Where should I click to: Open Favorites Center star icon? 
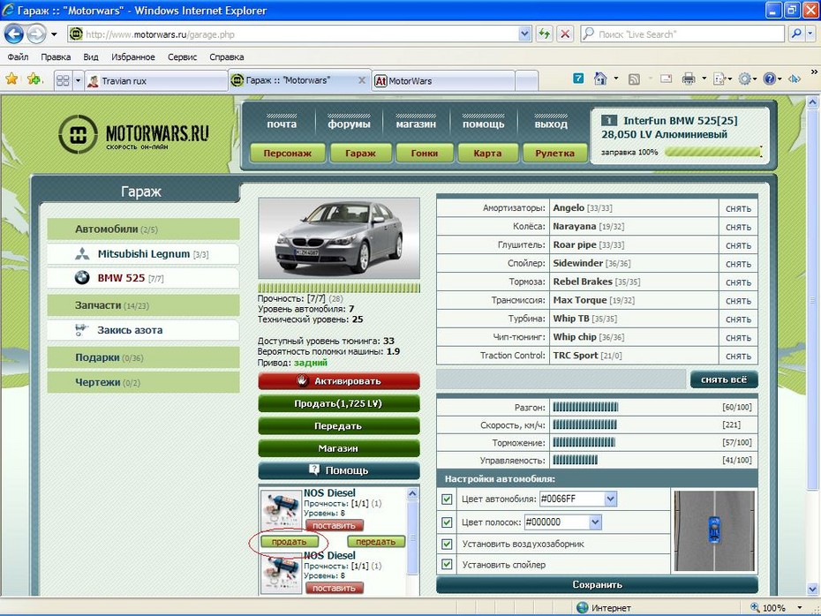coord(11,79)
